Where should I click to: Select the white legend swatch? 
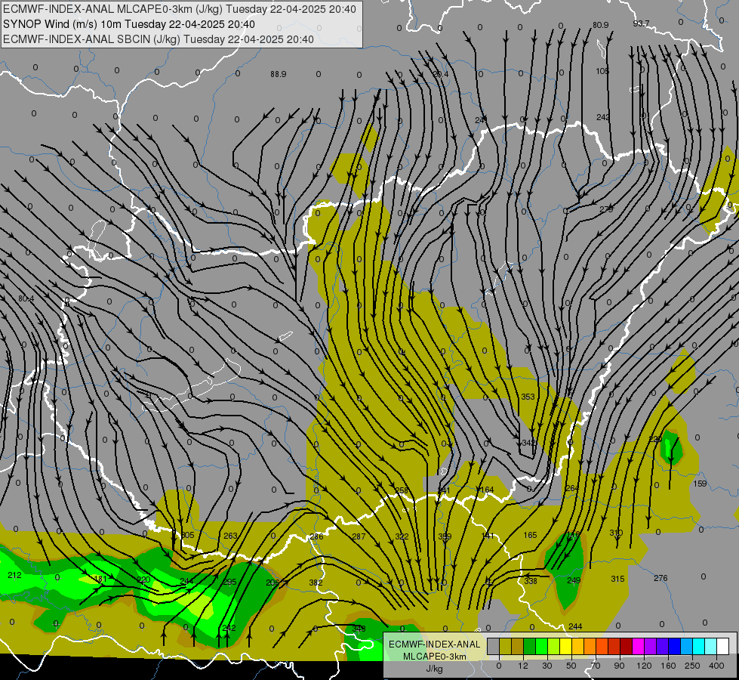tap(723, 646)
